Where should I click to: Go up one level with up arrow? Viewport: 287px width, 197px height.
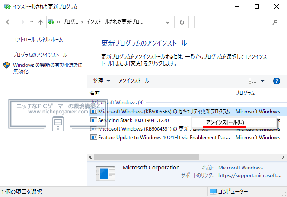pyautogui.click(x=41, y=22)
